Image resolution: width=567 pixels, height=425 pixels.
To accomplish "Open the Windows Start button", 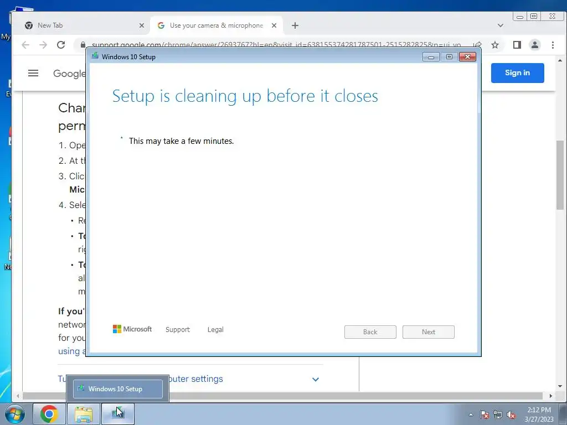I will point(15,414).
